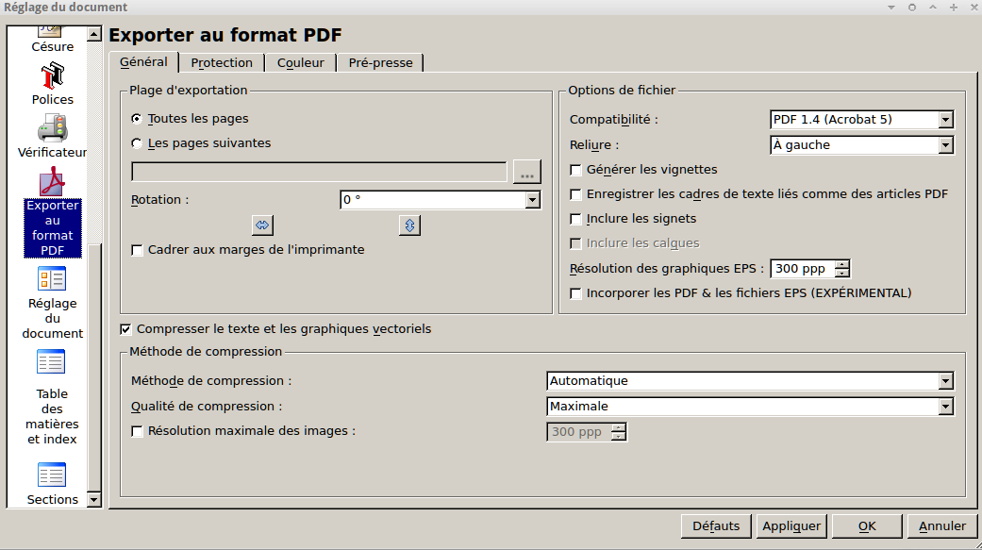Uncheck Compresser le texte et graphiques vectoriels
Viewport: 982px width, 550px height.
pos(125,329)
